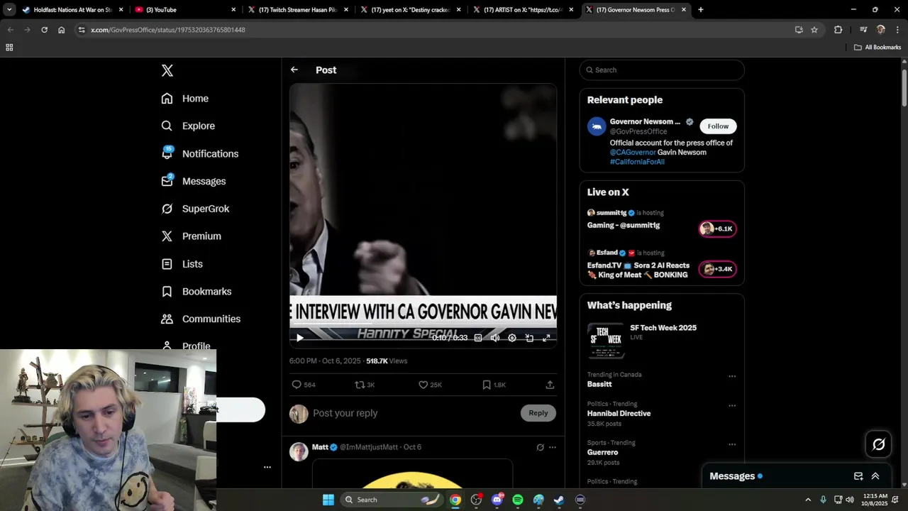Image resolution: width=908 pixels, height=511 pixels.
Task: Click the X Search box
Action: 662,70
